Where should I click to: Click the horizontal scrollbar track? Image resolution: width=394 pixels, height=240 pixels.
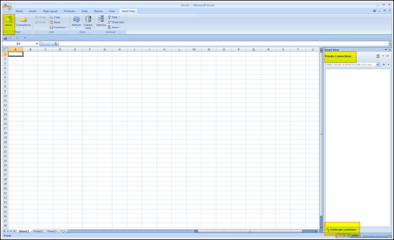tap(308, 231)
